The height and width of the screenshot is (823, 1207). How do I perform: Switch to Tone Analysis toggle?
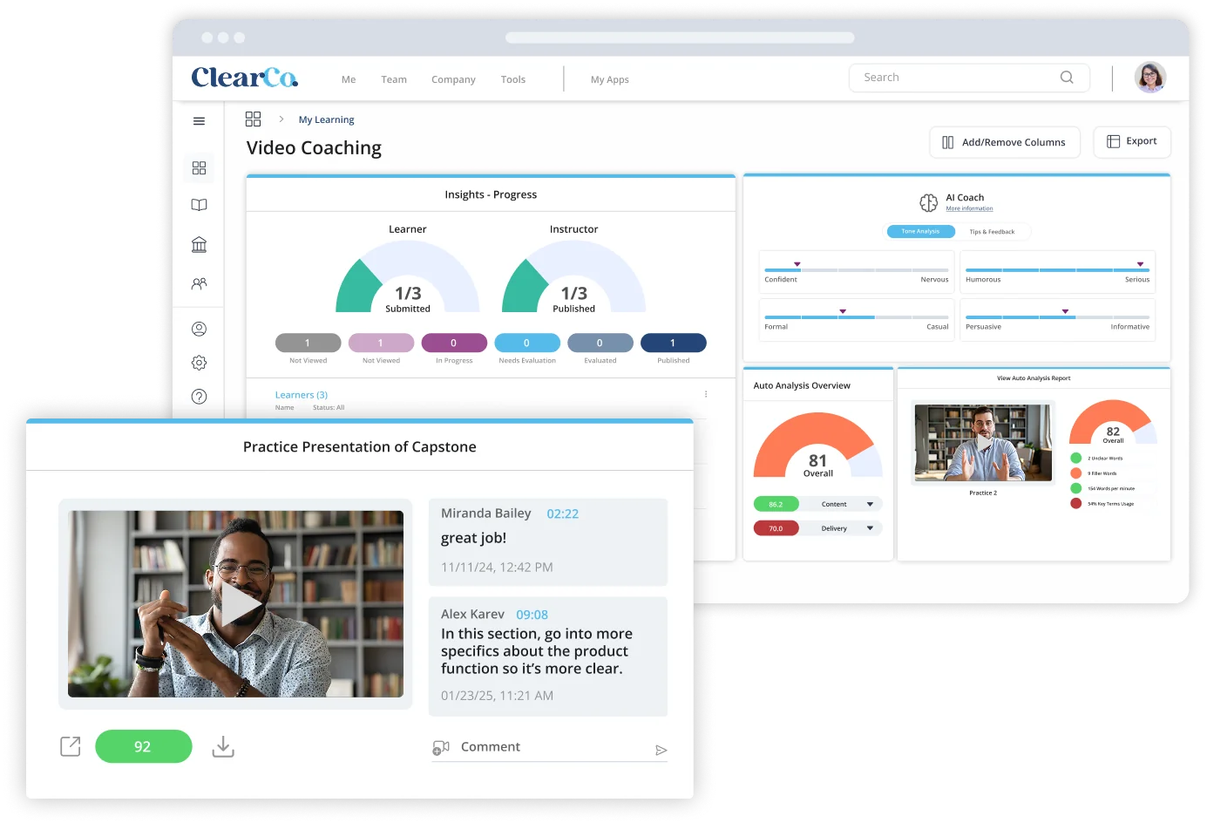pyautogui.click(x=920, y=232)
